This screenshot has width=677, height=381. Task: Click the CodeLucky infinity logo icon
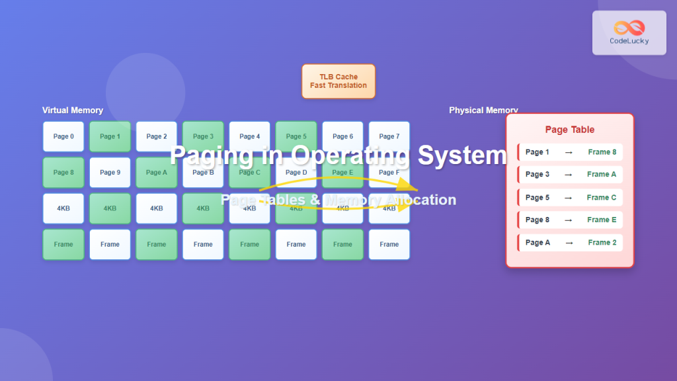pyautogui.click(x=629, y=27)
